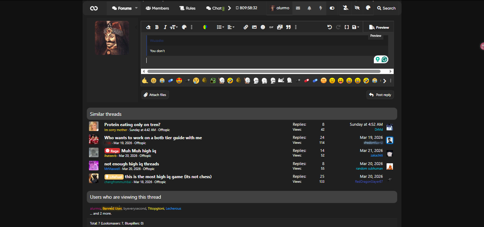
Task: Undo the last edit in the editor
Action: click(330, 27)
